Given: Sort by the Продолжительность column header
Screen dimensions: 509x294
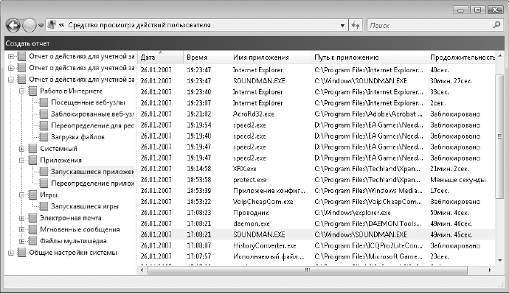Looking at the screenshot, I should [461, 57].
